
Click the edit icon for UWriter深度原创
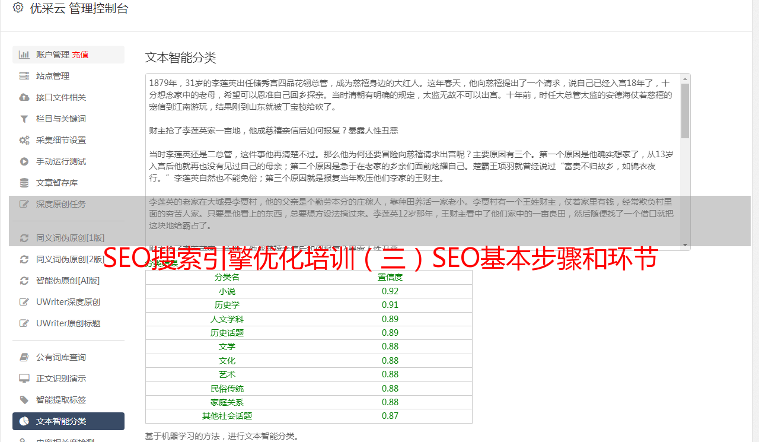pyautogui.click(x=24, y=302)
